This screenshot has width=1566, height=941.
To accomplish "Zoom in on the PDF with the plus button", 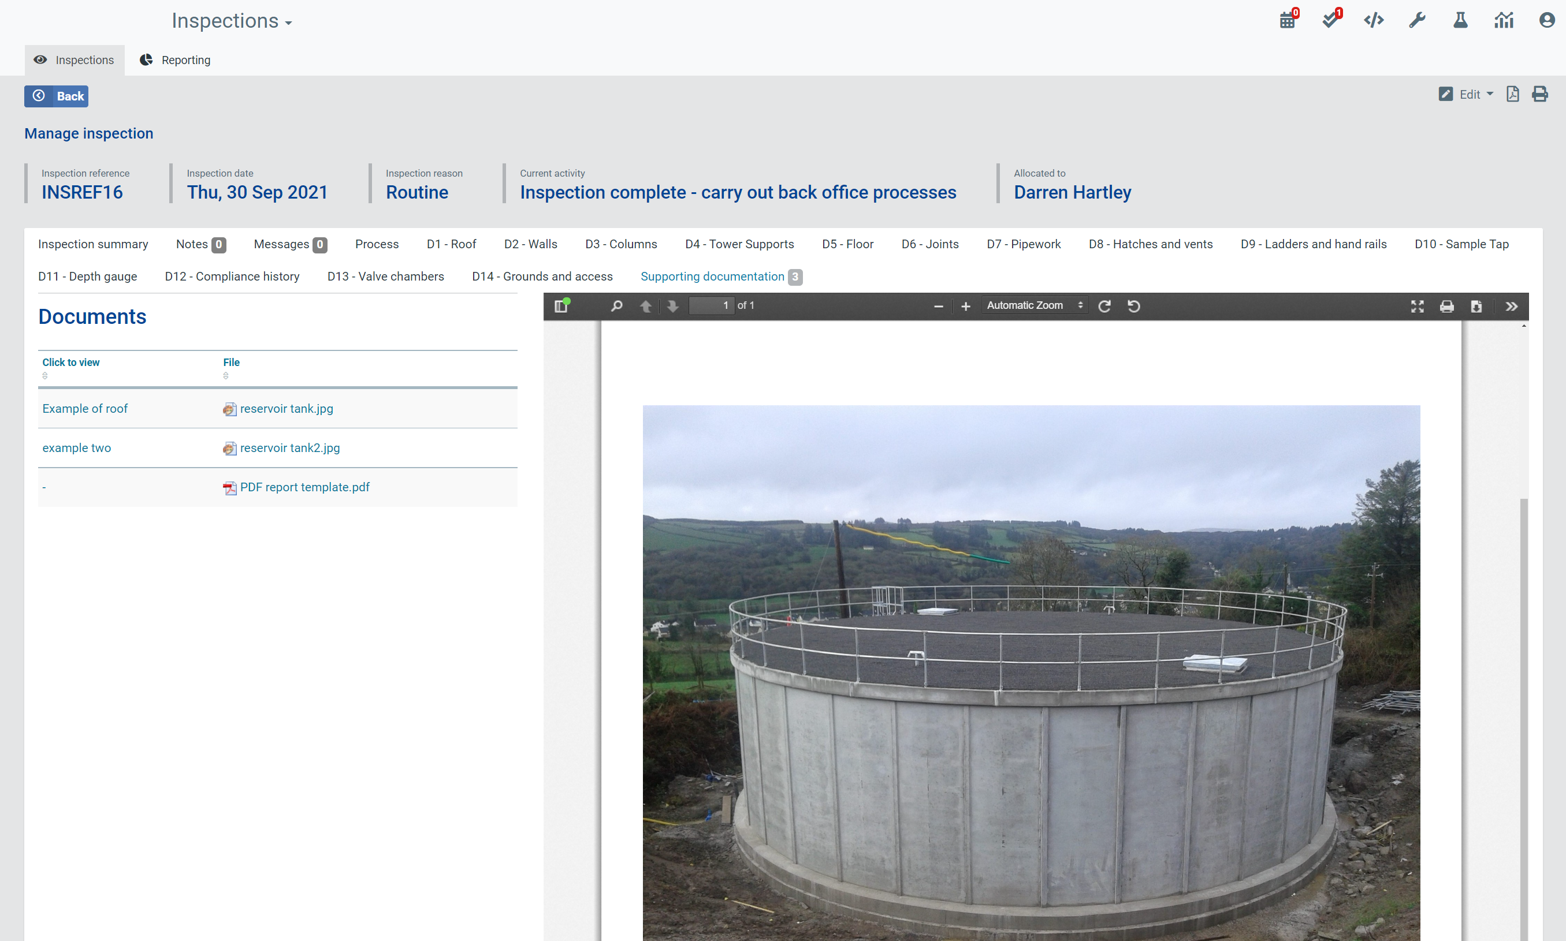I will (x=965, y=307).
